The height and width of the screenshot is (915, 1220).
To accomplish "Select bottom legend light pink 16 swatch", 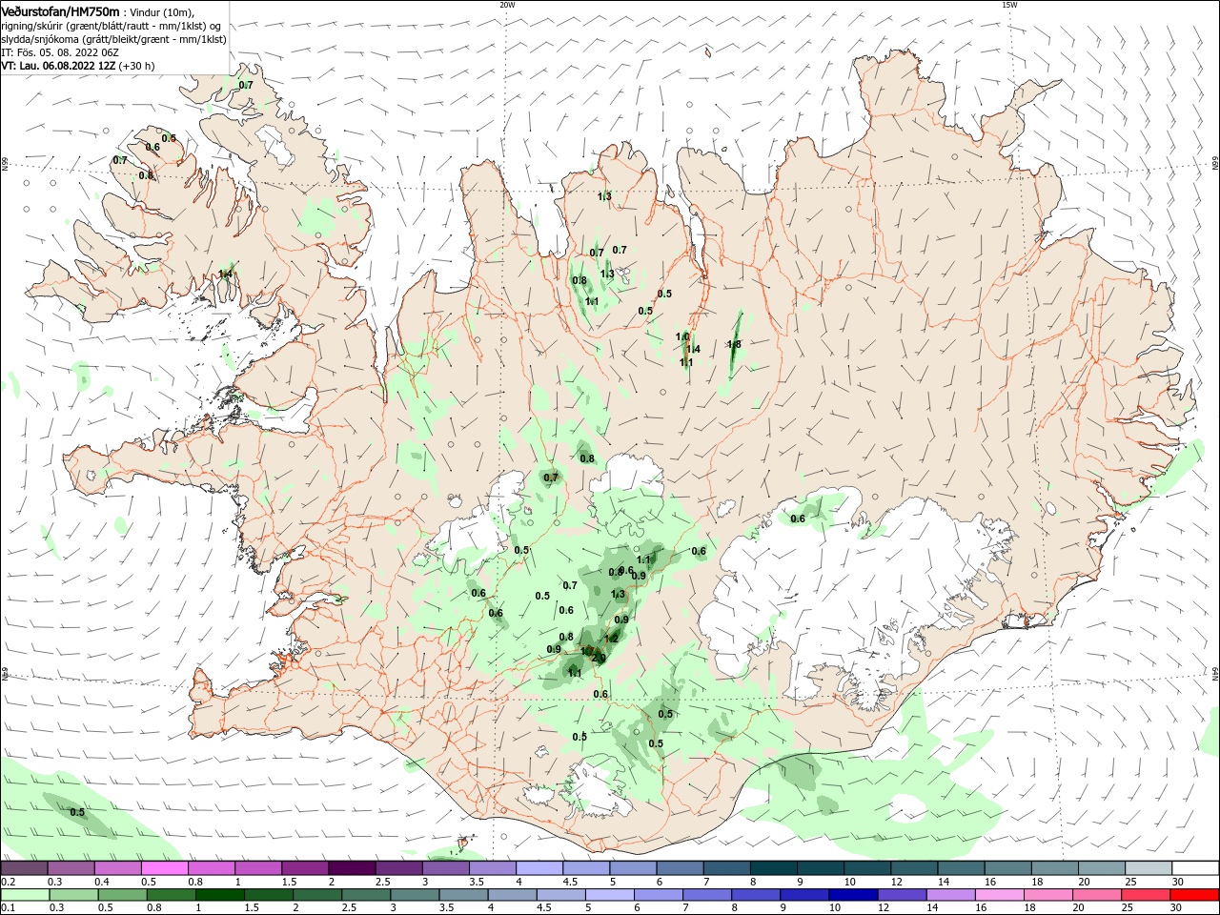I will (x=999, y=895).
